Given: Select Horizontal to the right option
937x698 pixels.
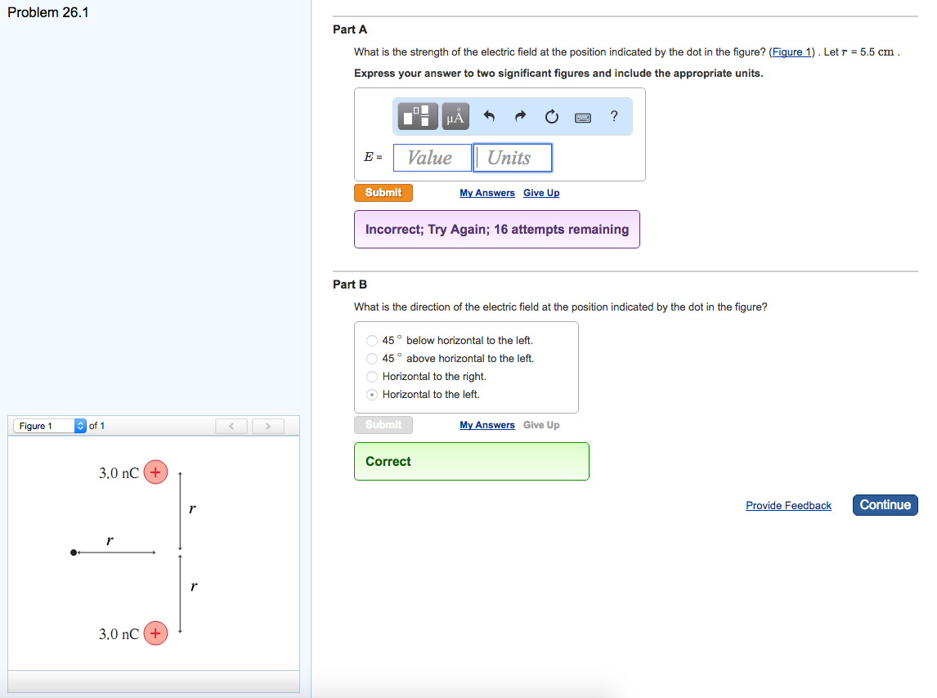Looking at the screenshot, I should coord(372,377).
